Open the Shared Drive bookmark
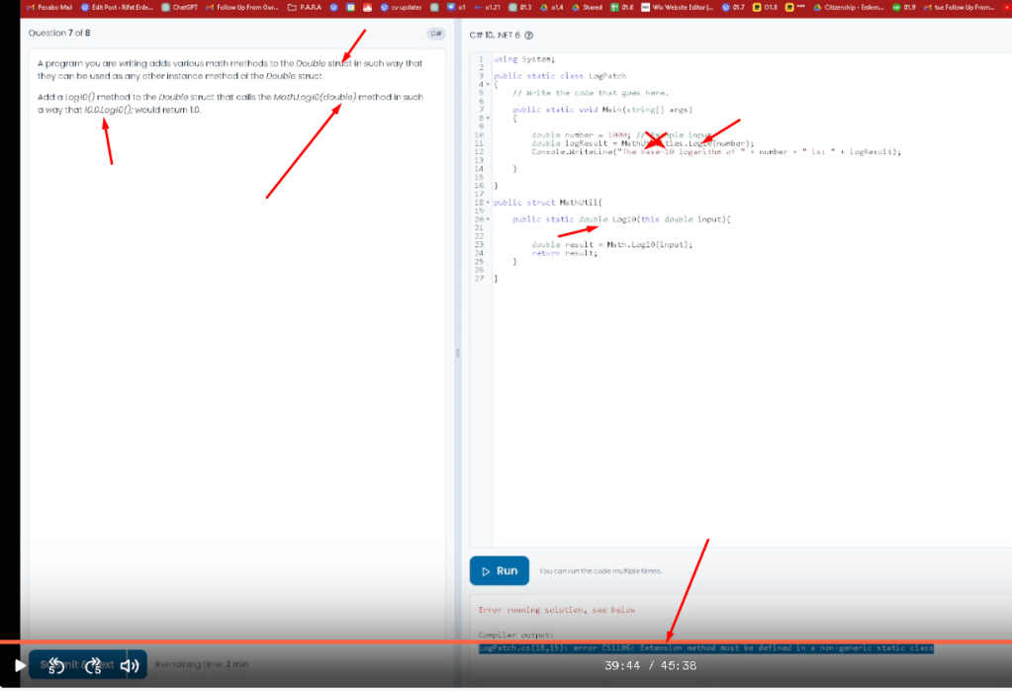 tap(587, 7)
